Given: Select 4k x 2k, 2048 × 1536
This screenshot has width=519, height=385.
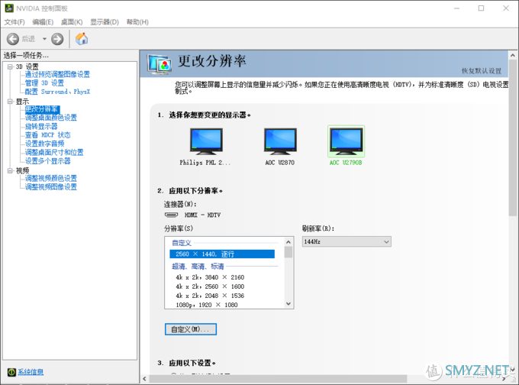Looking at the screenshot, I should point(210,296).
